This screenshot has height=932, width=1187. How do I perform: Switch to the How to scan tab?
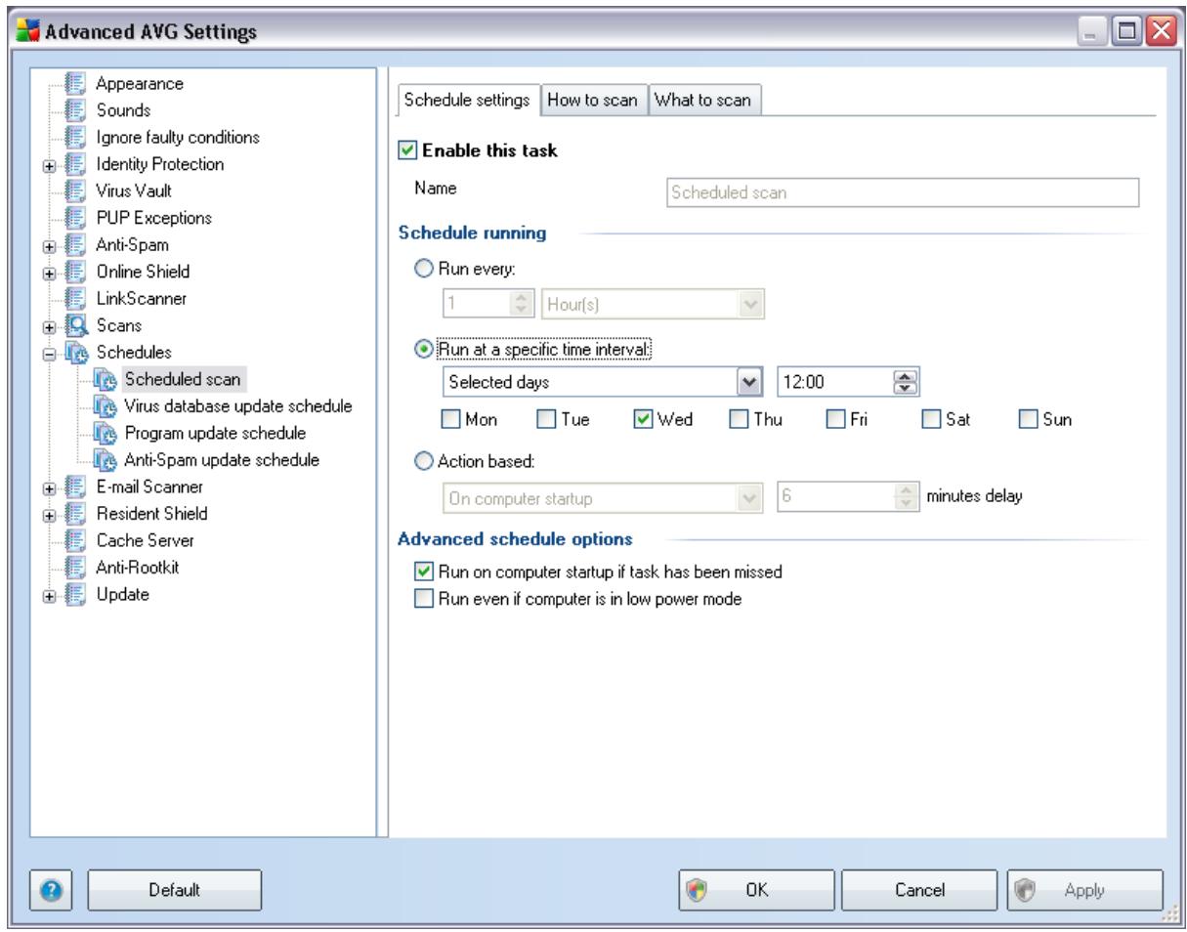(x=593, y=100)
